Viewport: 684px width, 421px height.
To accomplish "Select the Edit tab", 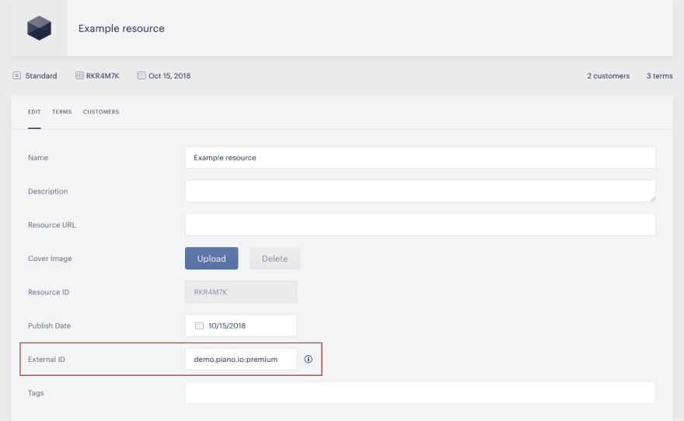I will point(34,112).
